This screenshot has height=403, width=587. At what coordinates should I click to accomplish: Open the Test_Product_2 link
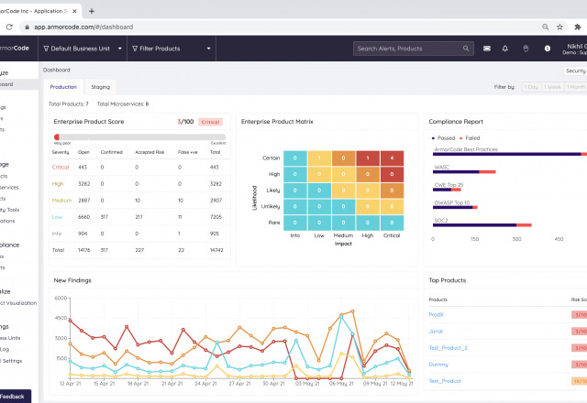448,348
